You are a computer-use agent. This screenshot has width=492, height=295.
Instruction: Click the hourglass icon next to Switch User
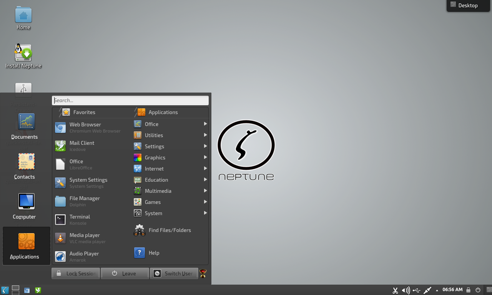pos(203,273)
